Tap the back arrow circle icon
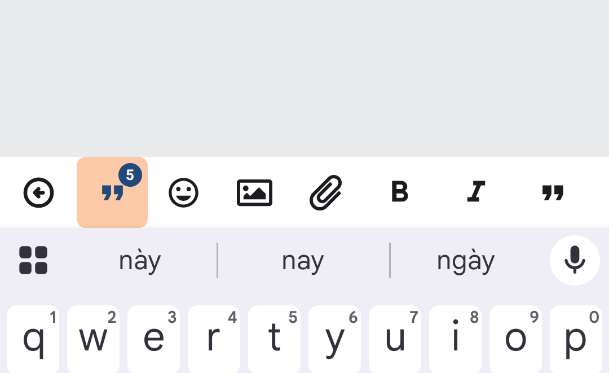This screenshot has width=609, height=373. tap(38, 193)
